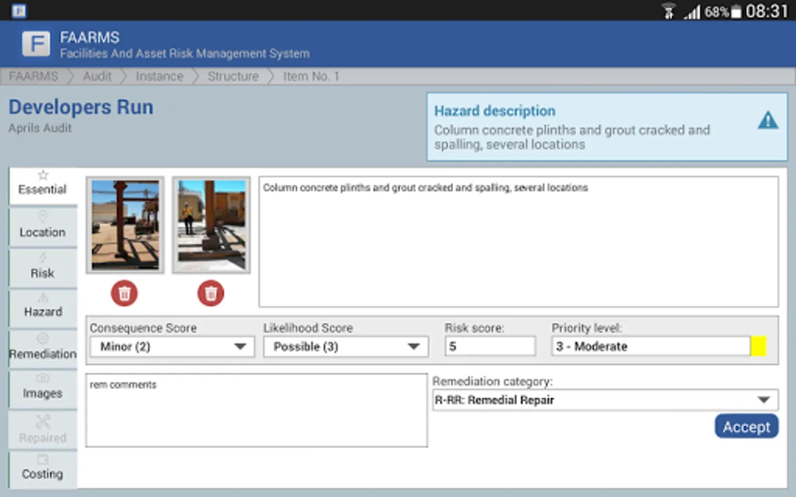The height and width of the screenshot is (497, 796).
Task: Go back to the Audit breadcrumb
Action: click(97, 76)
